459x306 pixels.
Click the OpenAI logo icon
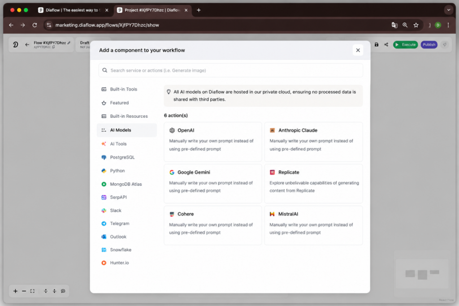point(172,130)
